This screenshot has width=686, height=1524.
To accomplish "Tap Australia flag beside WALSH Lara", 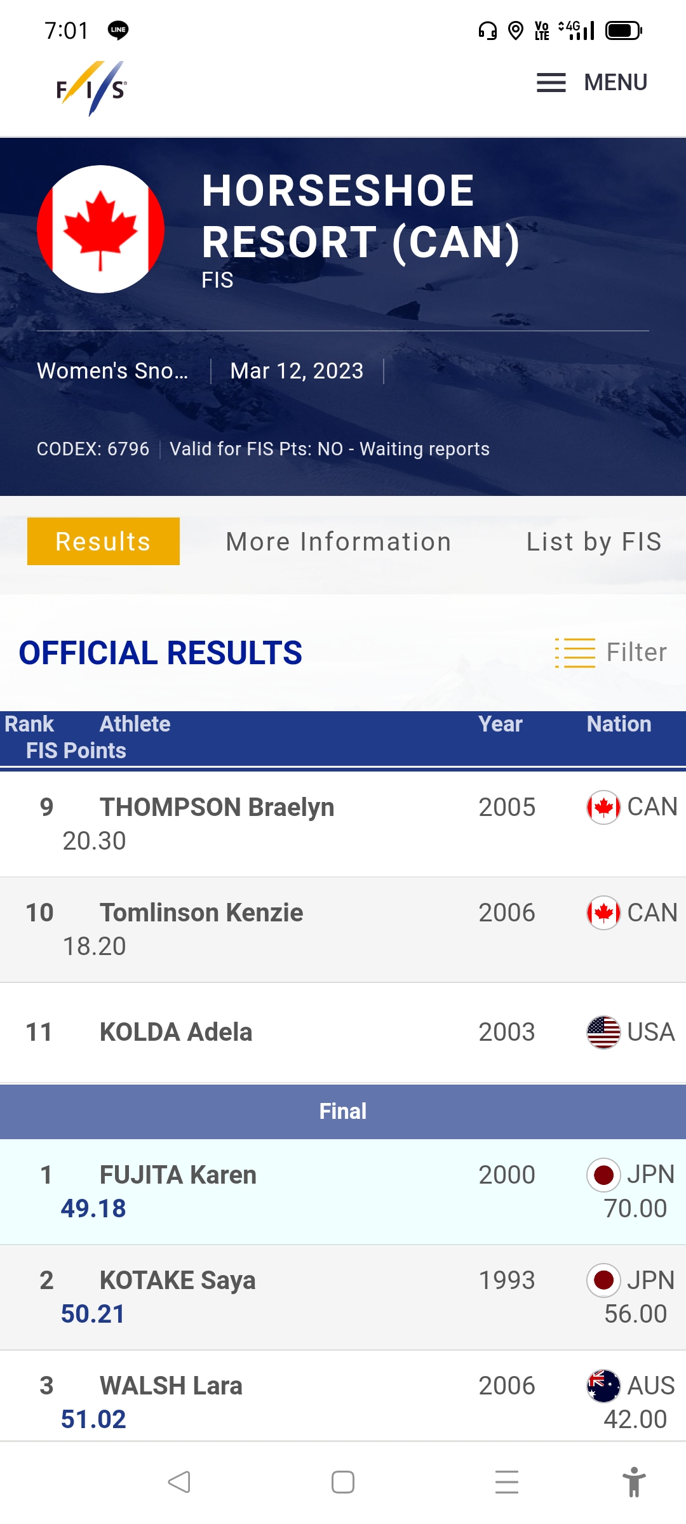I will 603,1386.
